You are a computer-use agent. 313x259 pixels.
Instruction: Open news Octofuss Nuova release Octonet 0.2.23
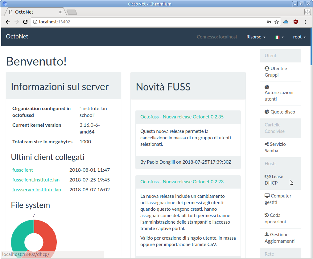coord(182,182)
